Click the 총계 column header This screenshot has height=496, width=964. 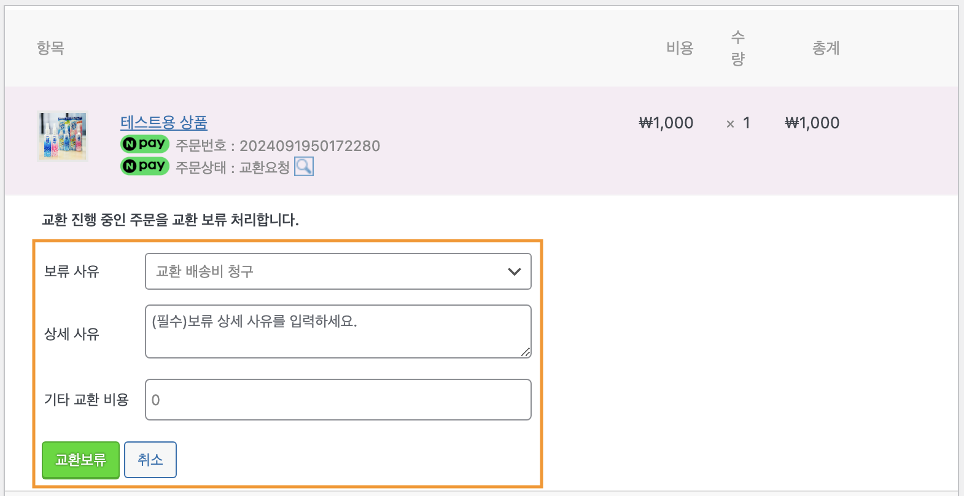(826, 48)
